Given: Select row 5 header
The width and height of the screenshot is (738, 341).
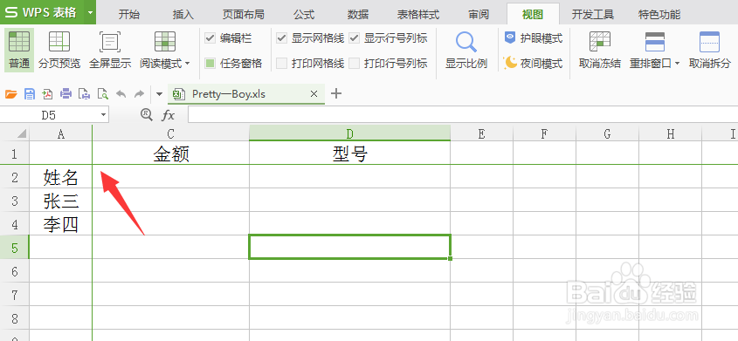Looking at the screenshot, I should pyautogui.click(x=14, y=247).
